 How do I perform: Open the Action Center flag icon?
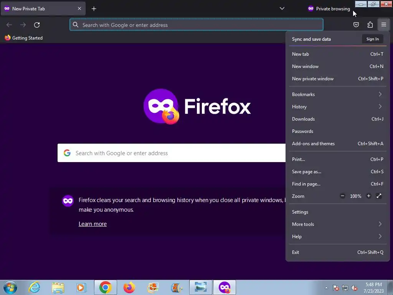[335, 288]
